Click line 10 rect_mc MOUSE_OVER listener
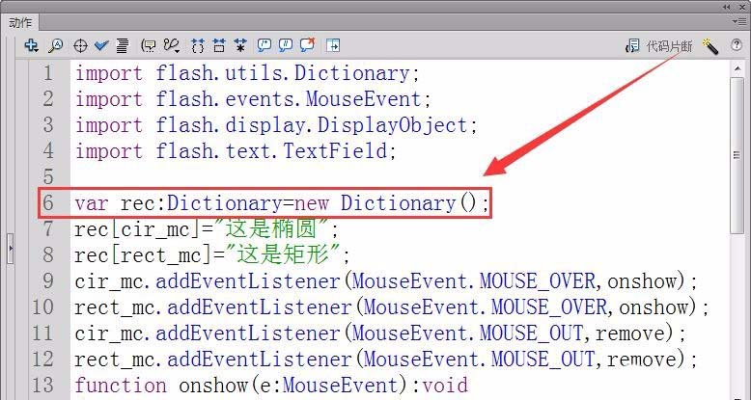Image resolution: width=751 pixels, height=400 pixels. (391, 307)
